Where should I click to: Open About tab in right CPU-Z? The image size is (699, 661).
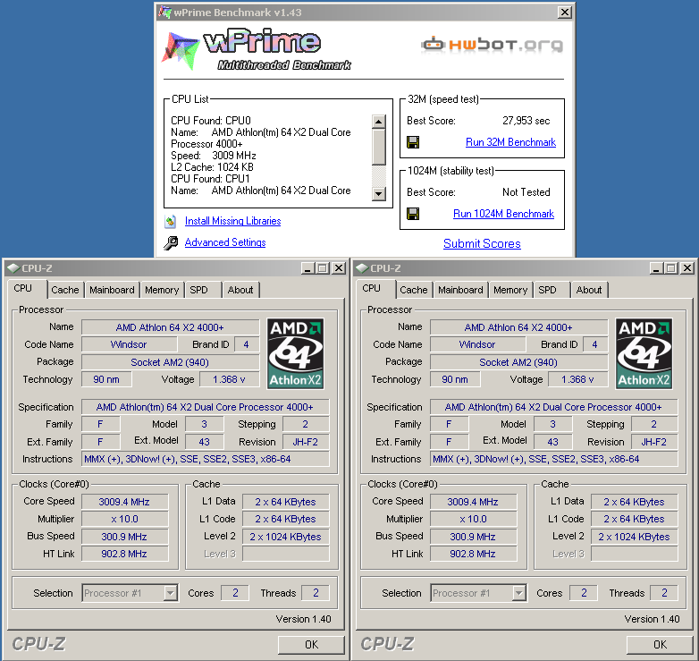point(589,290)
